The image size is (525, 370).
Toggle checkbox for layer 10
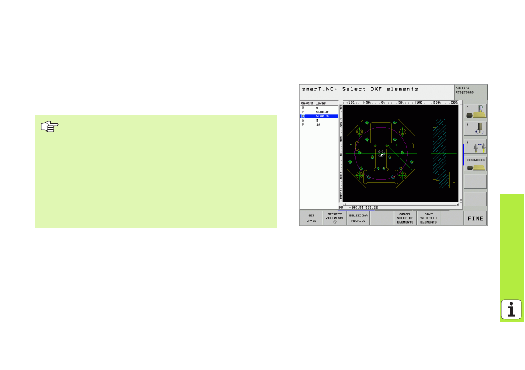pos(303,124)
